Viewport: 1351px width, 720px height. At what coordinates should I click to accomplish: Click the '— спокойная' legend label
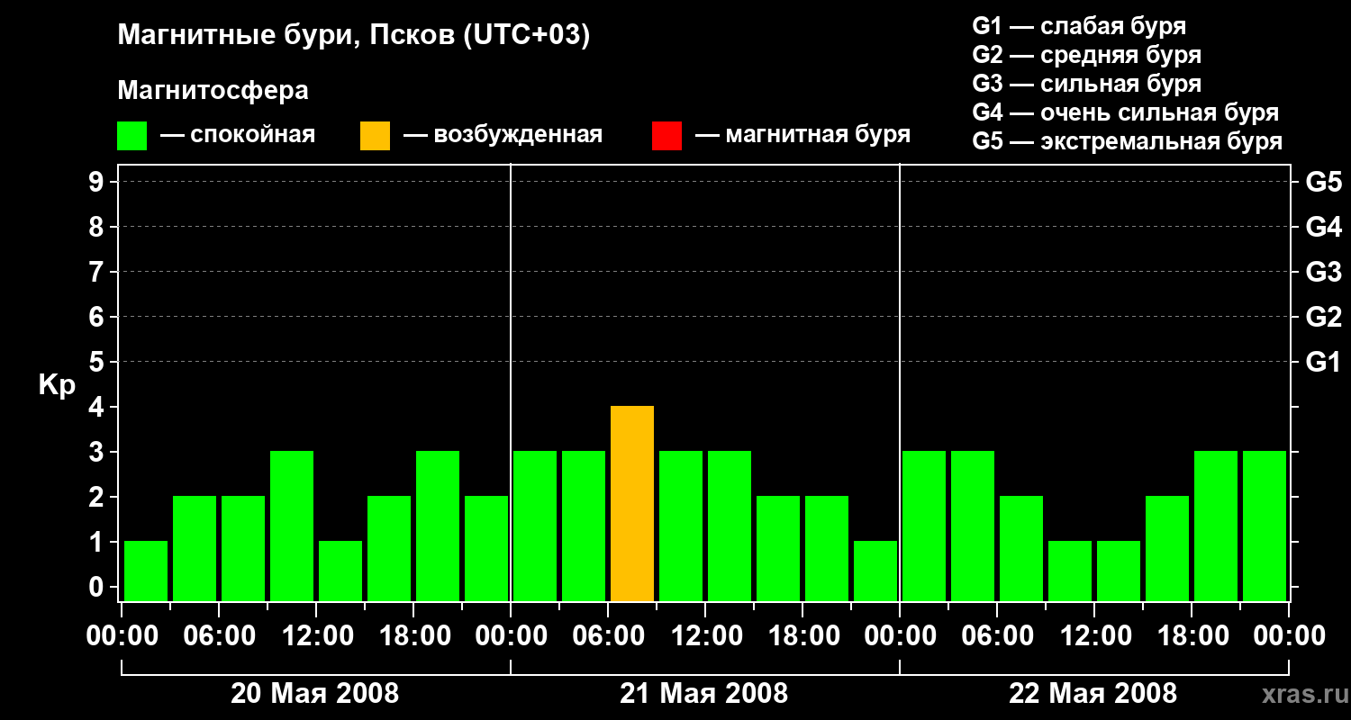pyautogui.click(x=238, y=135)
